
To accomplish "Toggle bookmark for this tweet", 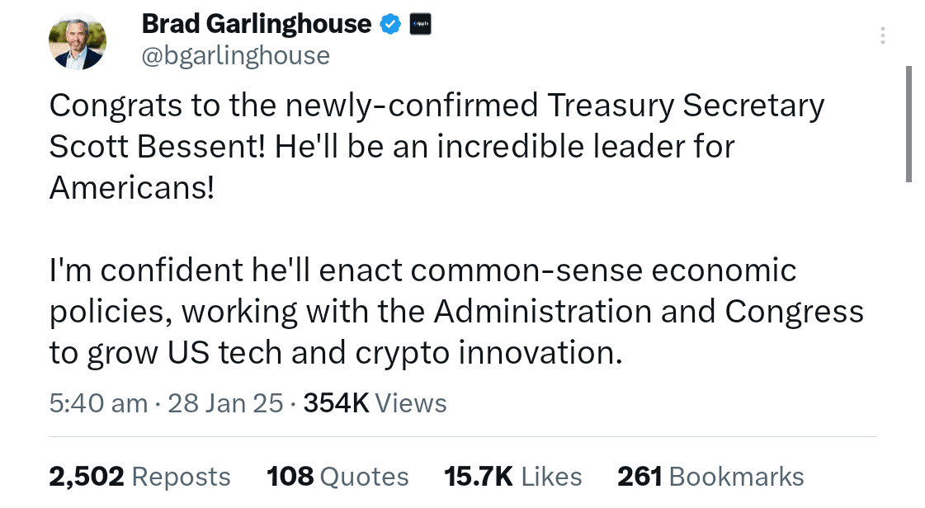I will pyautogui.click(x=710, y=477).
